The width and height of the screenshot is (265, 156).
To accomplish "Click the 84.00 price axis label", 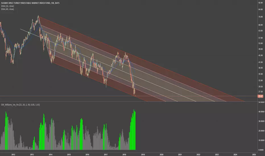I will (260, 9).
